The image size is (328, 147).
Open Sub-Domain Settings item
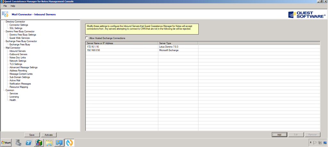point(20,77)
